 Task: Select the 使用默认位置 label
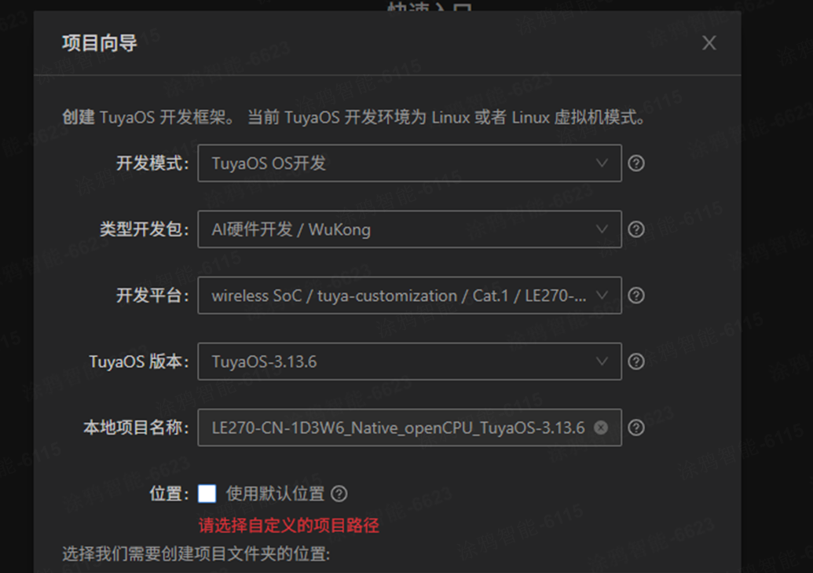click(x=276, y=494)
